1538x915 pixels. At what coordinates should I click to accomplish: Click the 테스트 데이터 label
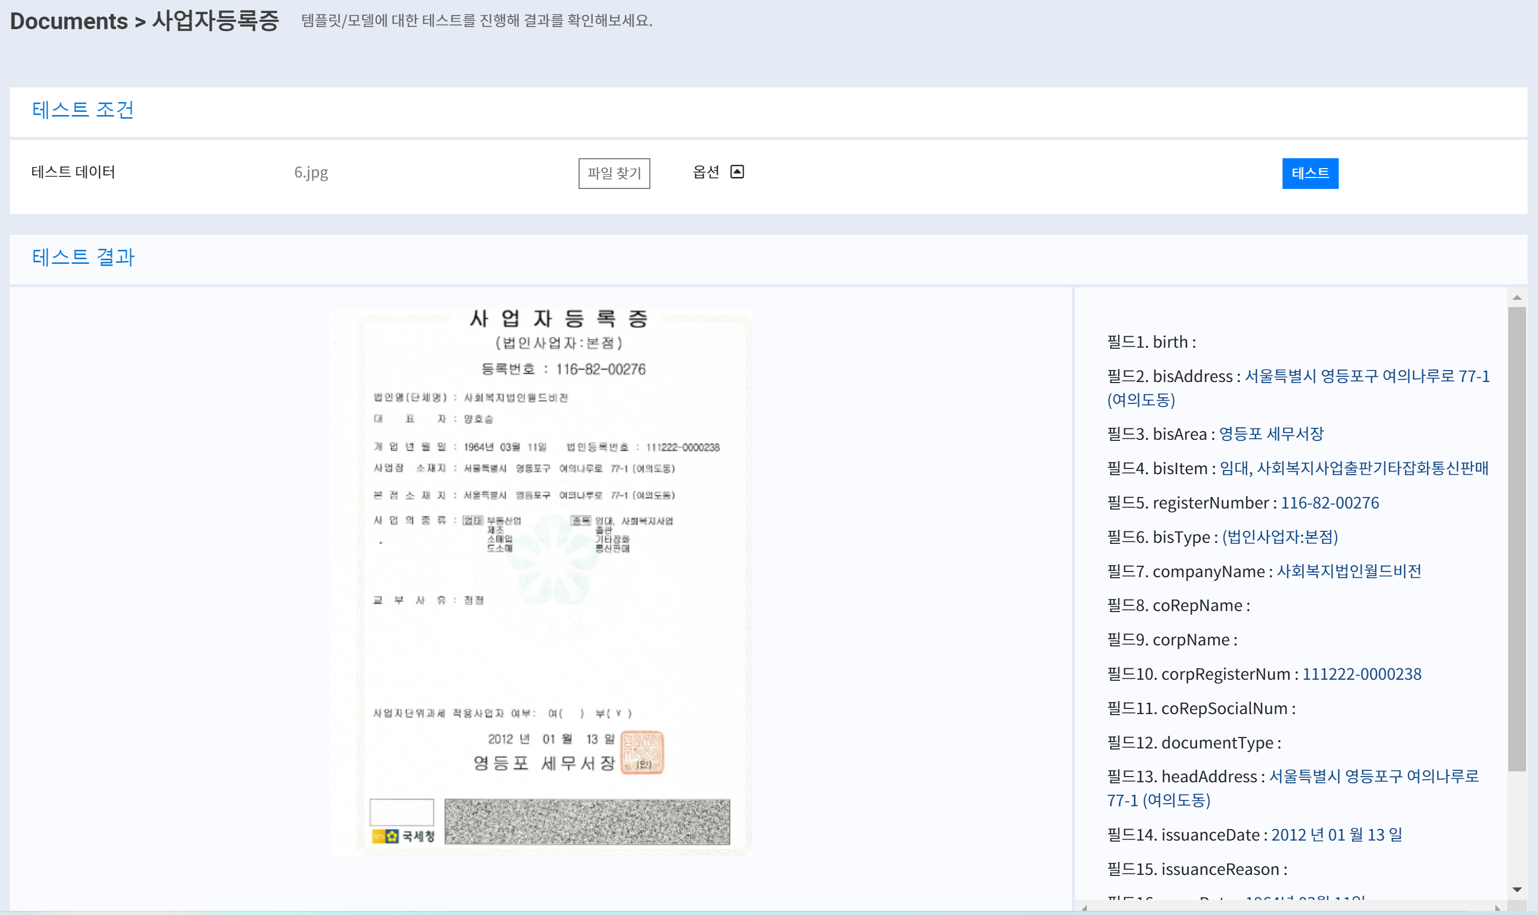click(x=73, y=172)
